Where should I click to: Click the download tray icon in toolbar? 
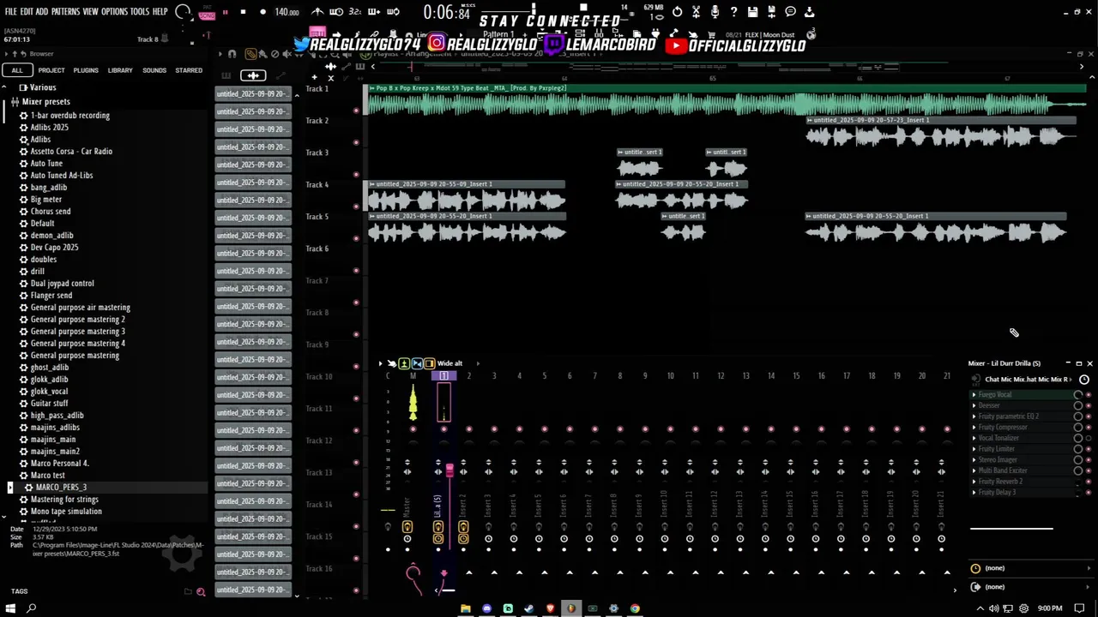coord(809,12)
